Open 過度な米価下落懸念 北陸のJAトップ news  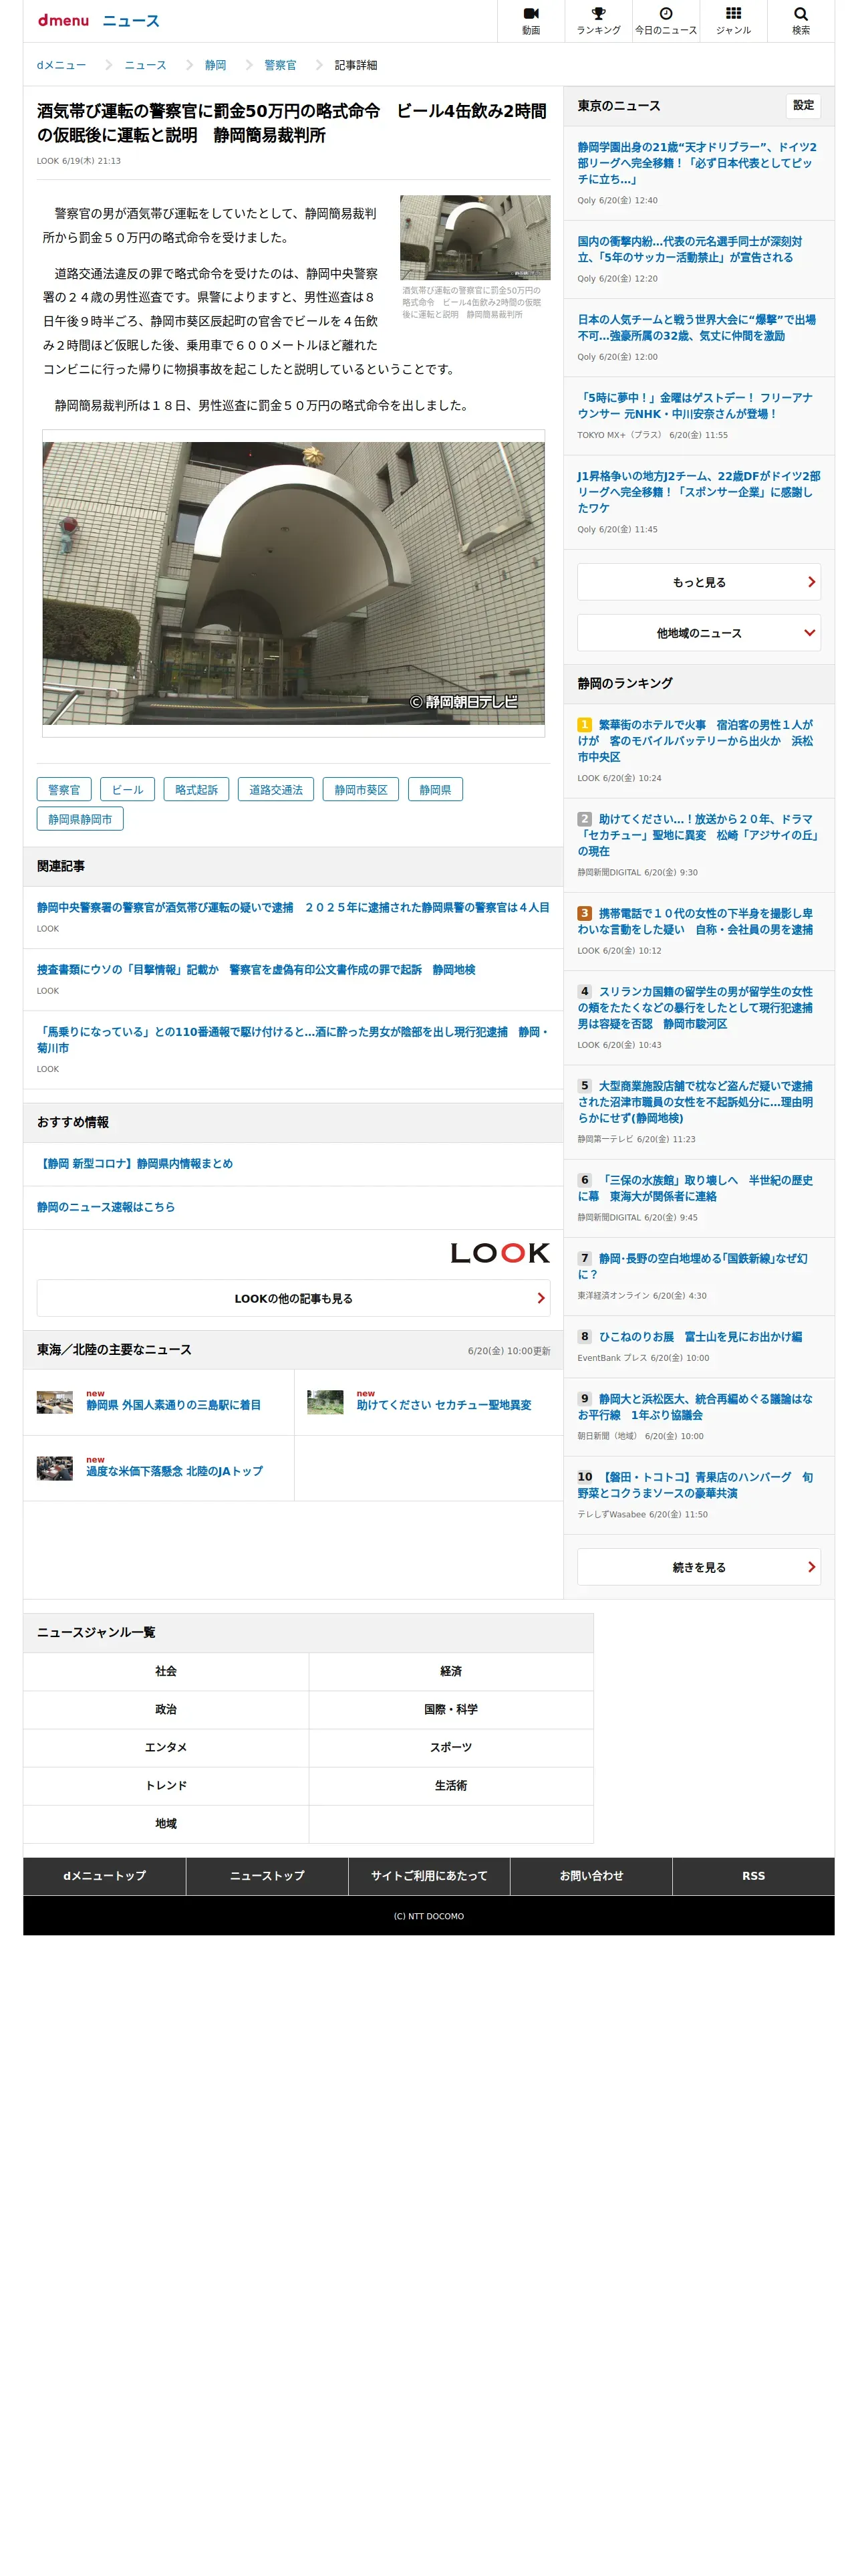[175, 1470]
